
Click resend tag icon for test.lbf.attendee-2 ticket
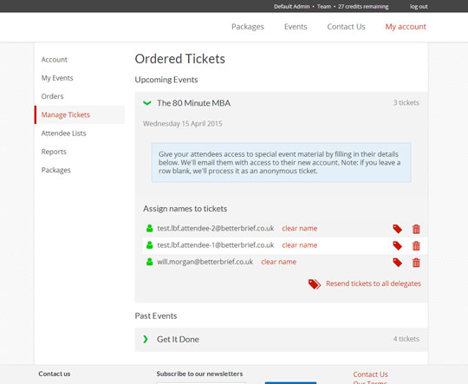397,229
